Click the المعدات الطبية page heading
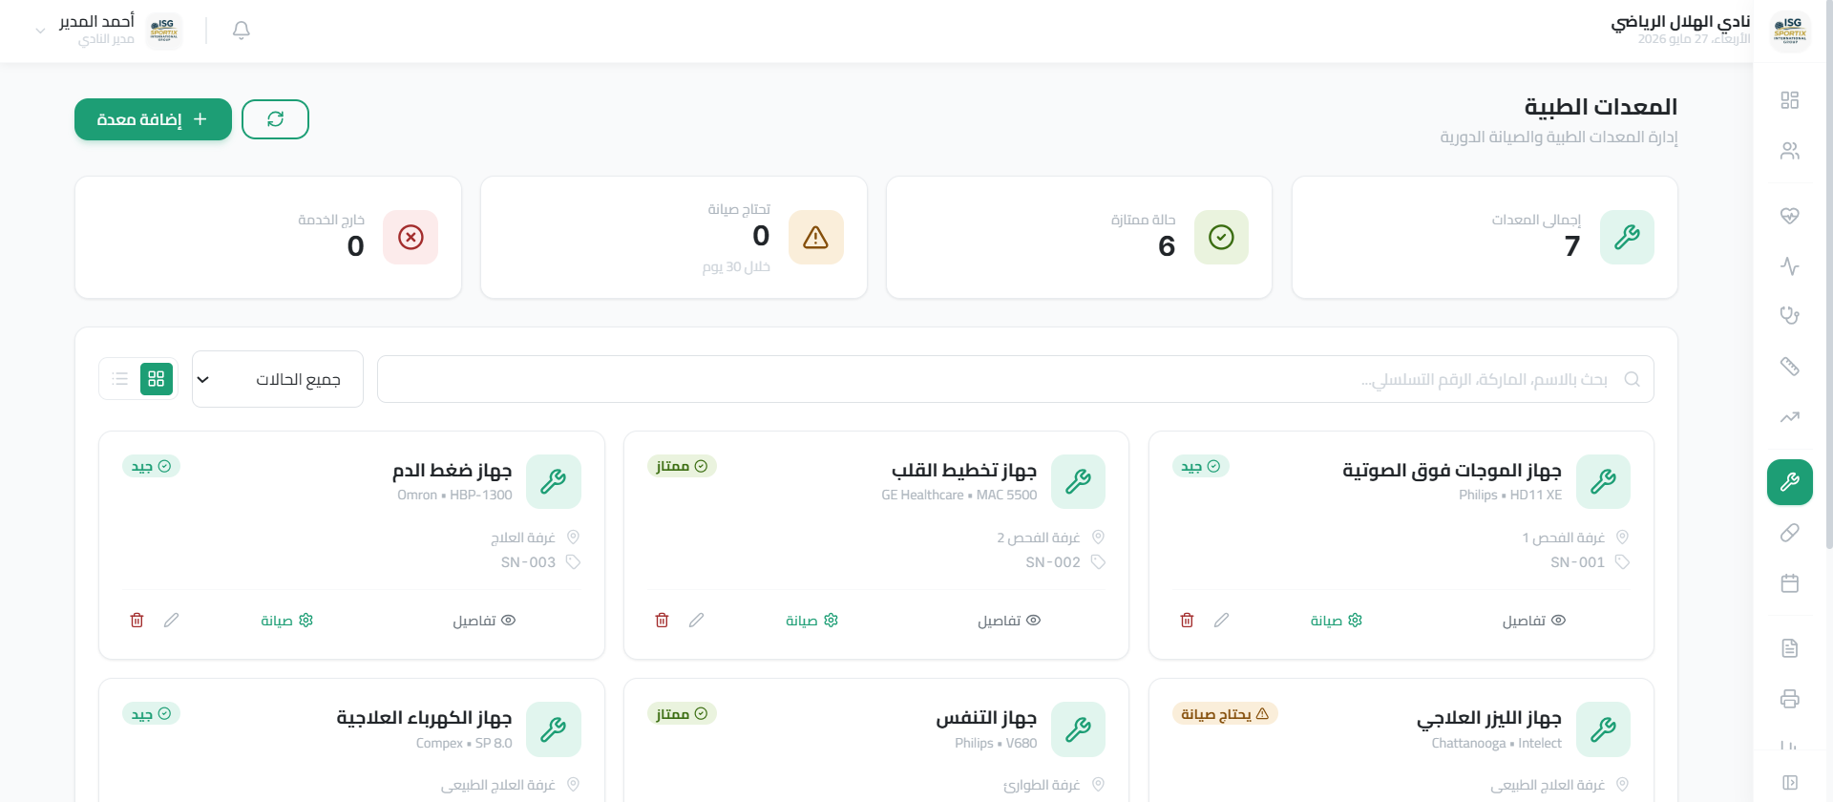This screenshot has width=1833, height=802. (1601, 107)
